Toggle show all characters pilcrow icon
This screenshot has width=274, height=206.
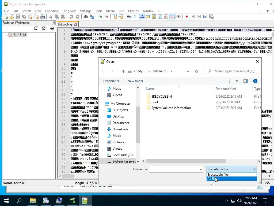click(x=135, y=17)
